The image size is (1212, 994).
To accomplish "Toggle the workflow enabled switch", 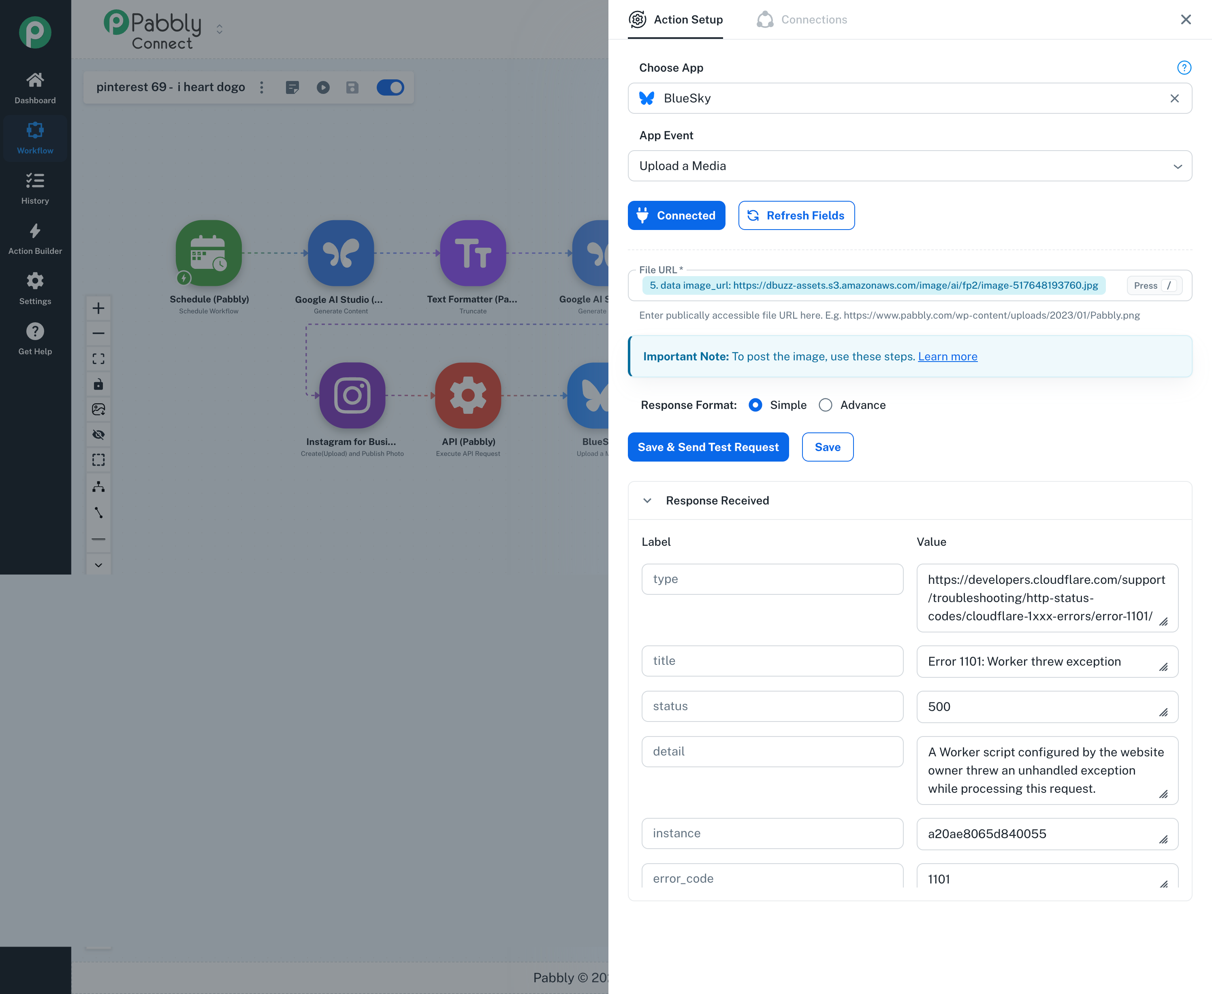I will 390,87.
